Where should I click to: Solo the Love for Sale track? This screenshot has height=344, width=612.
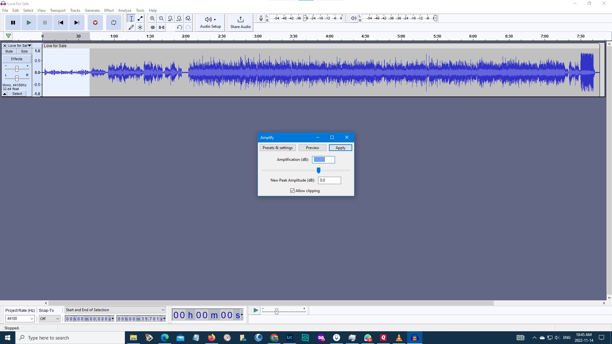[x=24, y=51]
